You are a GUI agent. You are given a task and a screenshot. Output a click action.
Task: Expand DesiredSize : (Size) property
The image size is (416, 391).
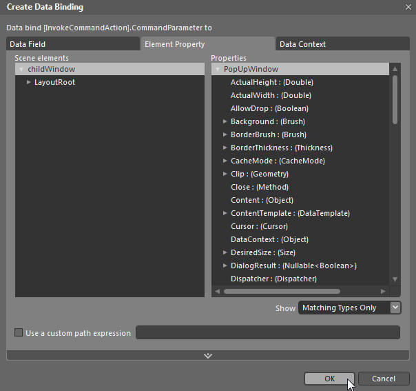click(x=225, y=252)
